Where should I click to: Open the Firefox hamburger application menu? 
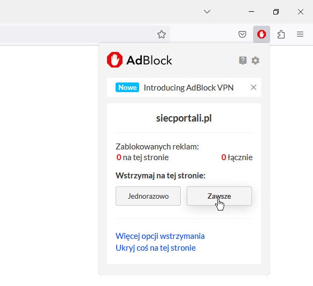pyautogui.click(x=300, y=34)
